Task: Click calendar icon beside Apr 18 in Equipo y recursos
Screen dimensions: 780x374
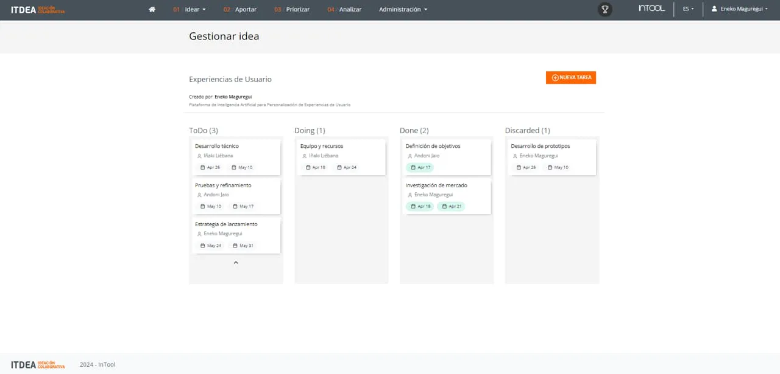Action: (x=308, y=167)
